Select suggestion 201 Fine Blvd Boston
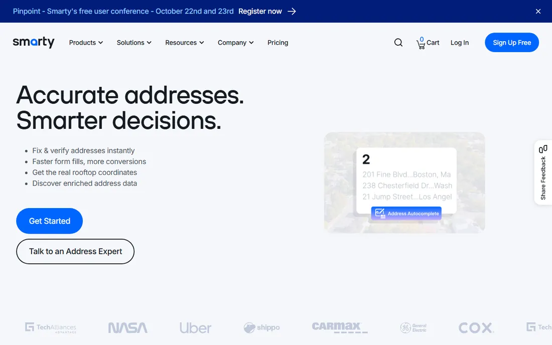This screenshot has width=552, height=345. pos(406,175)
